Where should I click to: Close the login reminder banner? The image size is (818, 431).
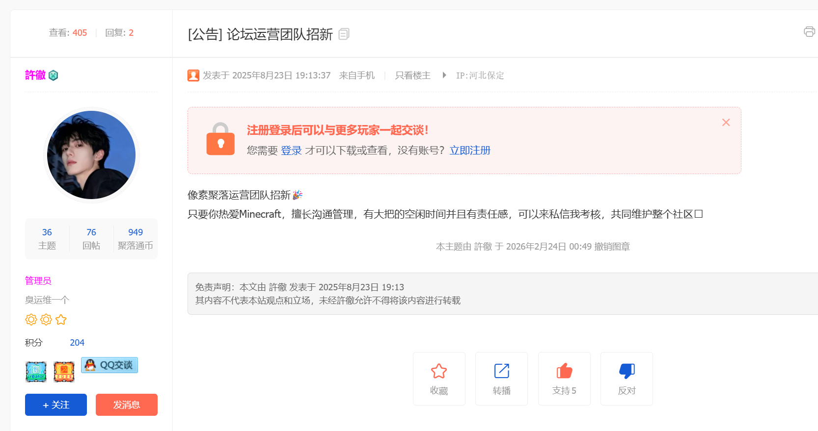tap(726, 123)
